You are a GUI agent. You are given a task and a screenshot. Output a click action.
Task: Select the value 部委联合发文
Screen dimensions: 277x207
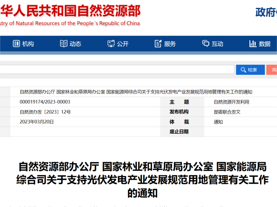(227, 112)
